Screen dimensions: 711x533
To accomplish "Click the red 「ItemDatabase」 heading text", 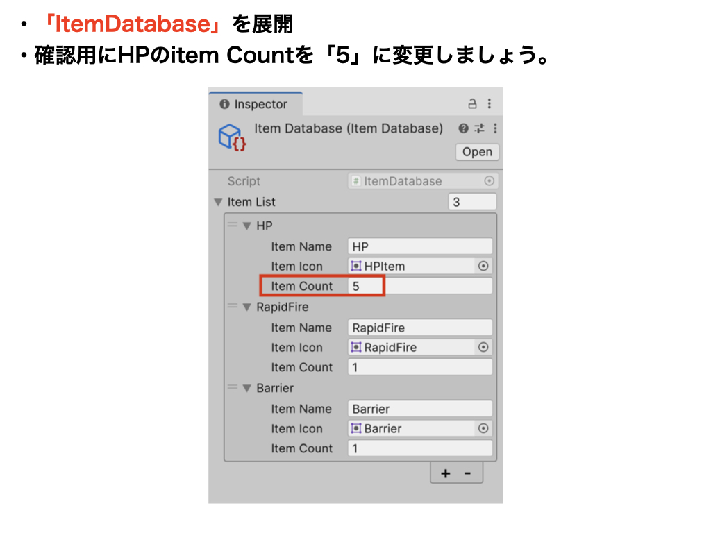I will coord(132,24).
